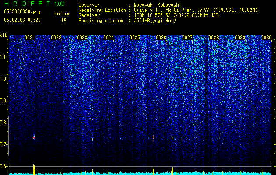Screen dimensions: 276x175
Task: Click the 0.7 kHz axis tick label
Action: point(4,144)
